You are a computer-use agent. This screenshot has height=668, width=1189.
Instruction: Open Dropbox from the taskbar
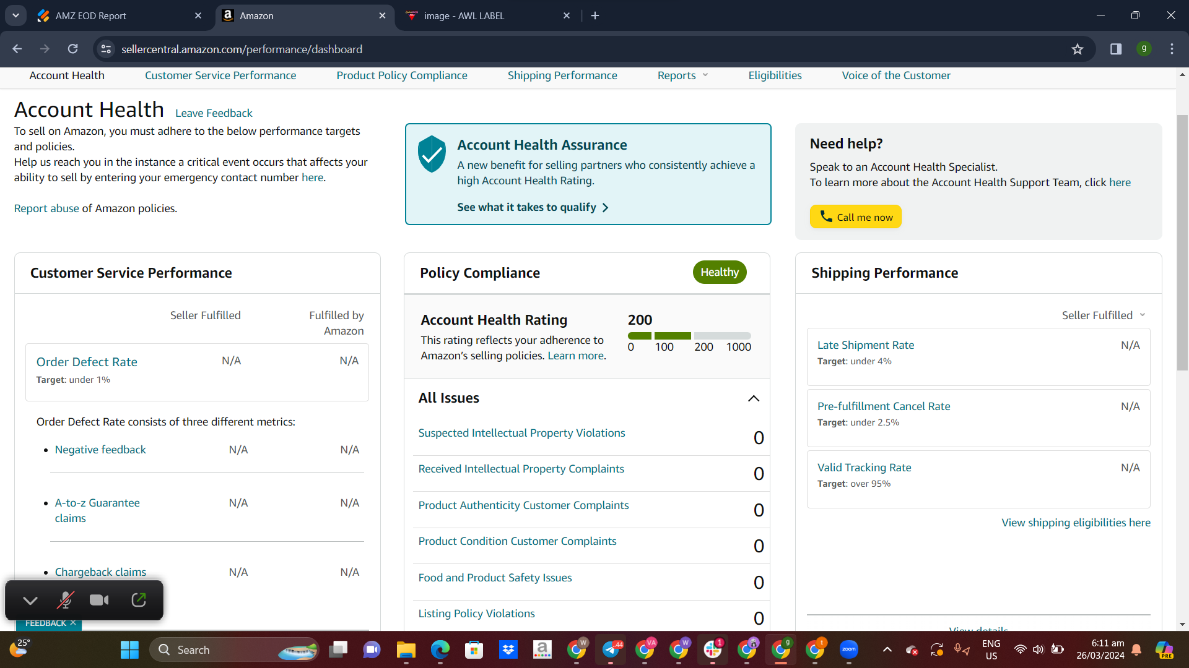(508, 649)
